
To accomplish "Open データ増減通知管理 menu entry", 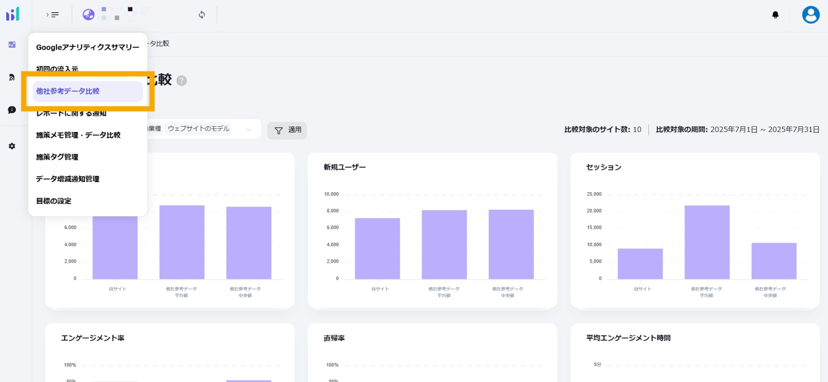I will (x=68, y=179).
